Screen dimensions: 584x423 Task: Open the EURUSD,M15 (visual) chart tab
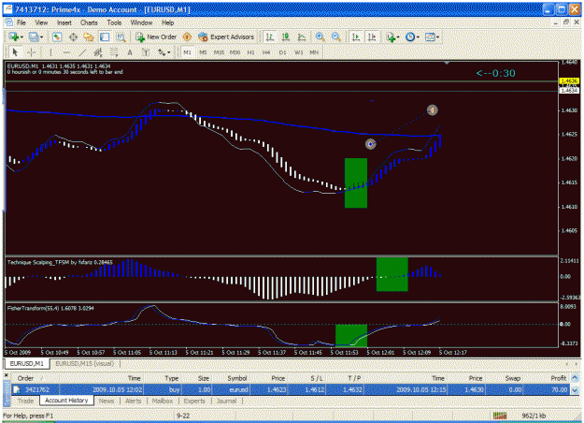coord(84,364)
